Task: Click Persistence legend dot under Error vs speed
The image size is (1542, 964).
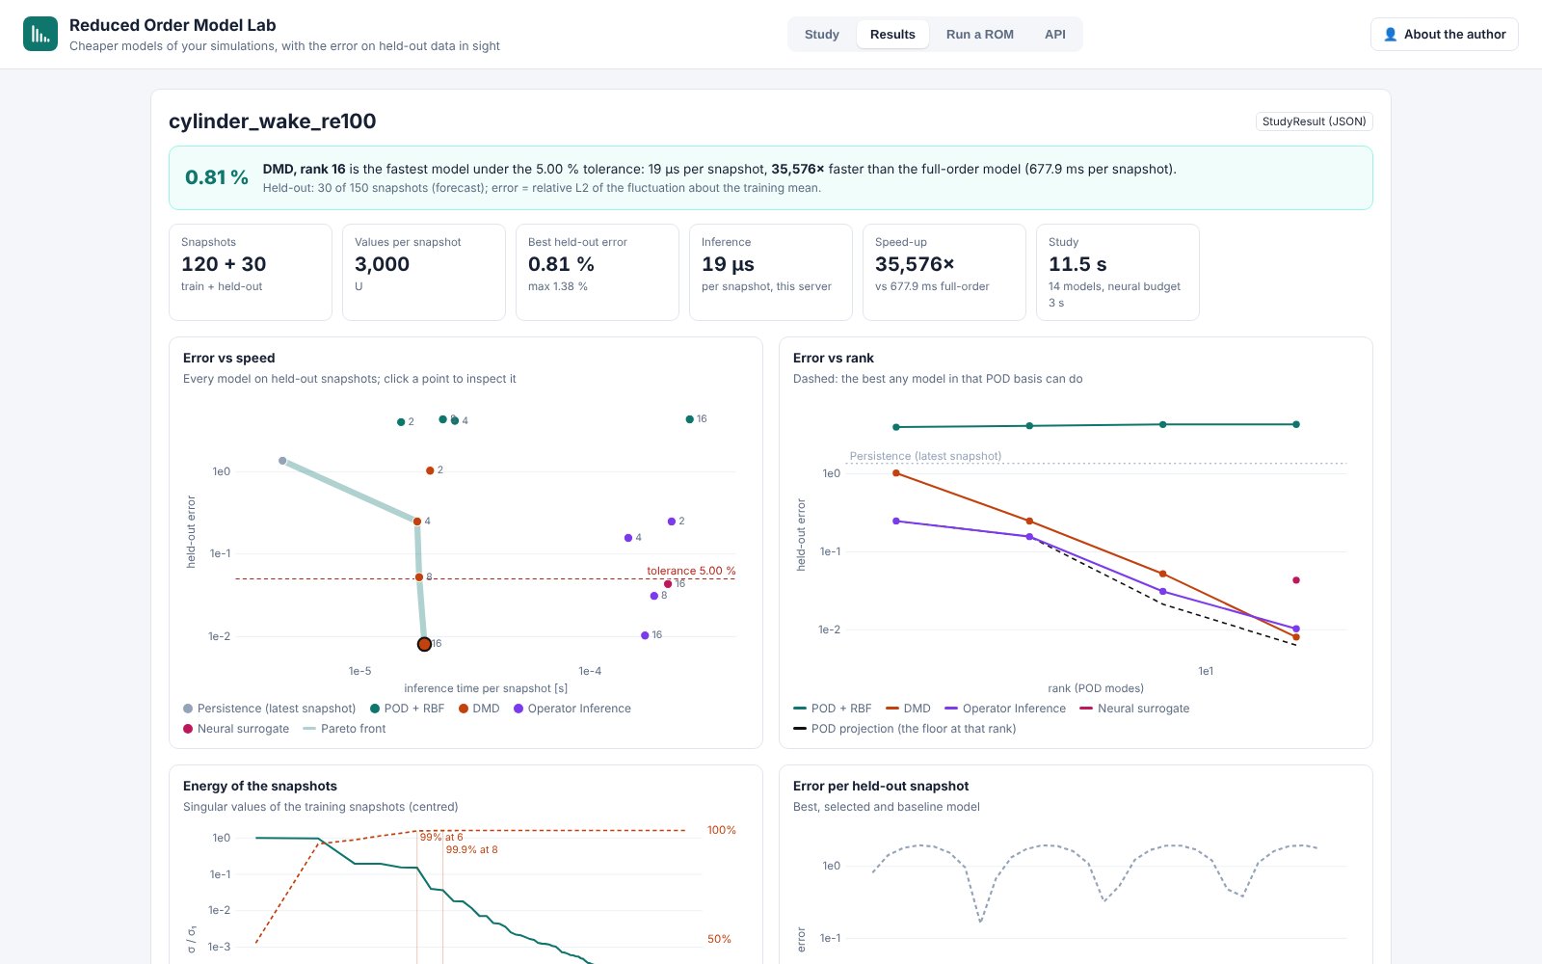Action: point(188,709)
